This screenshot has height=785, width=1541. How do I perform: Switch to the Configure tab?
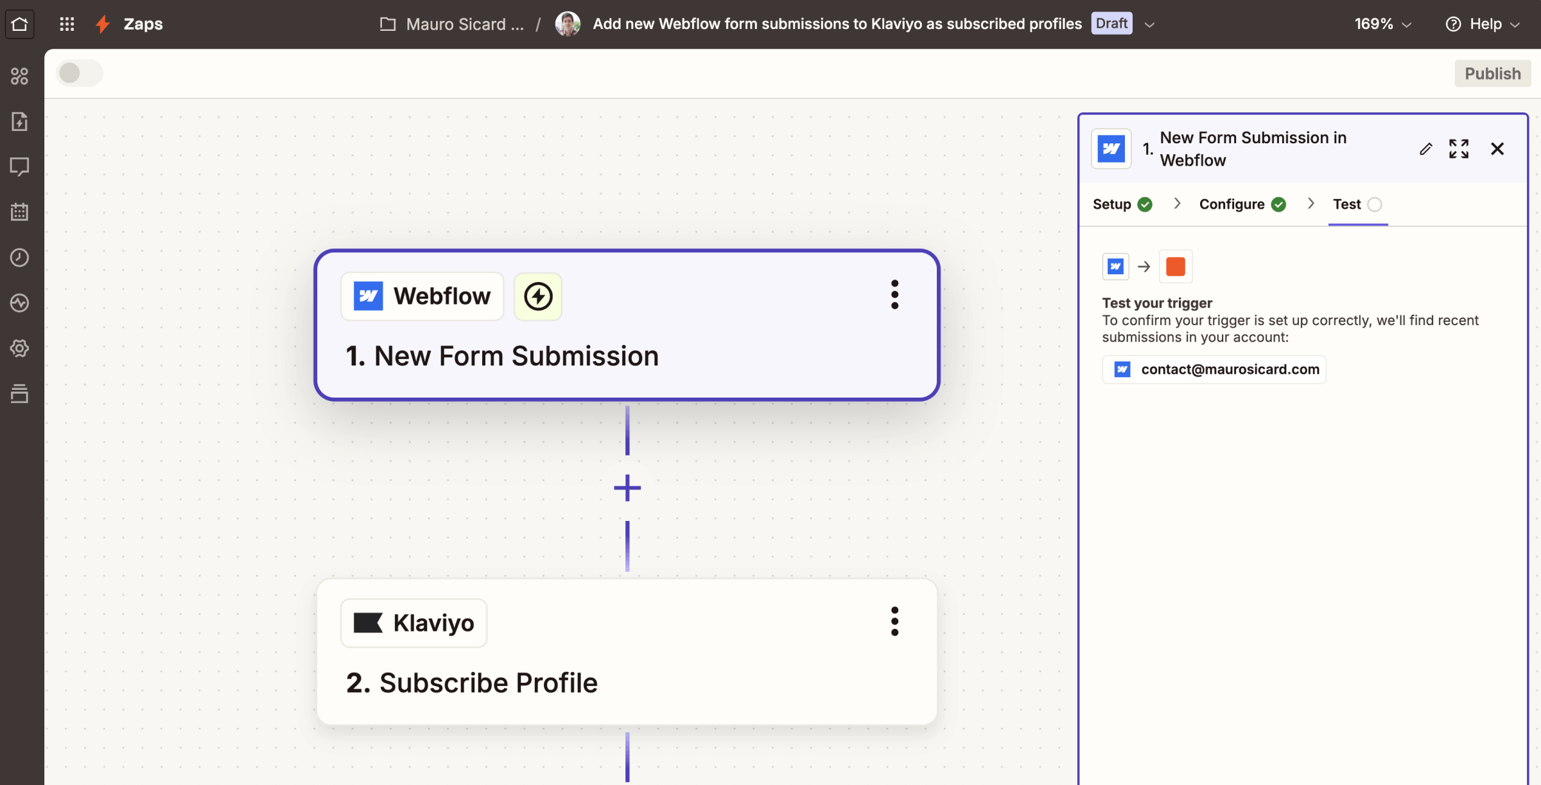[1242, 204]
